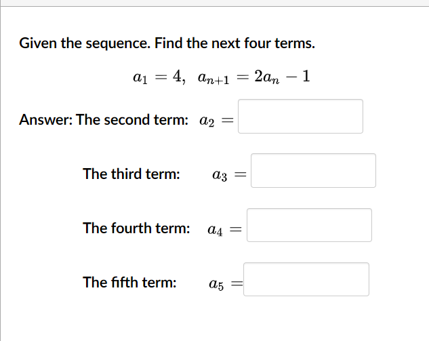Image resolution: width=429 pixels, height=341 pixels.
Task: Click the second term a2 answer box
Action: pos(300,117)
